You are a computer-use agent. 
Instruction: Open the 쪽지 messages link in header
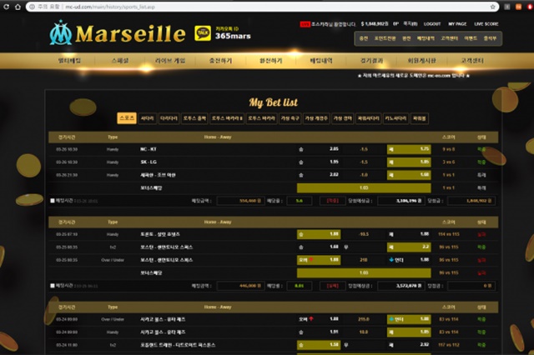click(411, 24)
